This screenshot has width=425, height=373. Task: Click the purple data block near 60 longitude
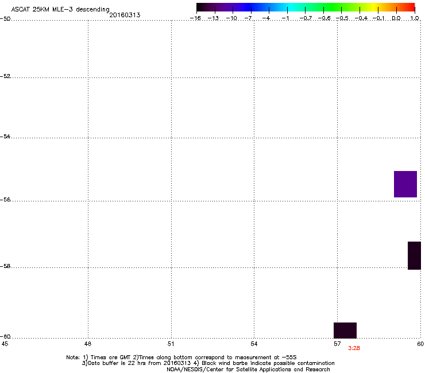point(405,184)
